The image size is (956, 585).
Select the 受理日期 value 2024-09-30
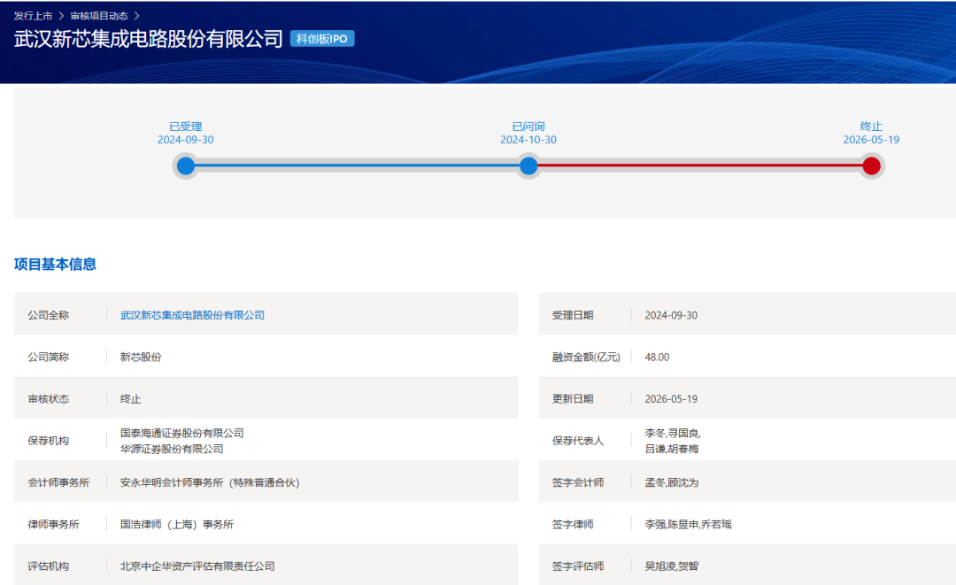tap(671, 315)
